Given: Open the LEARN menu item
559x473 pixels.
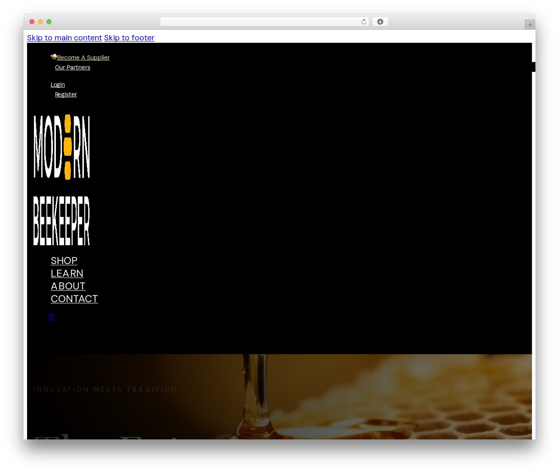Looking at the screenshot, I should point(67,274).
